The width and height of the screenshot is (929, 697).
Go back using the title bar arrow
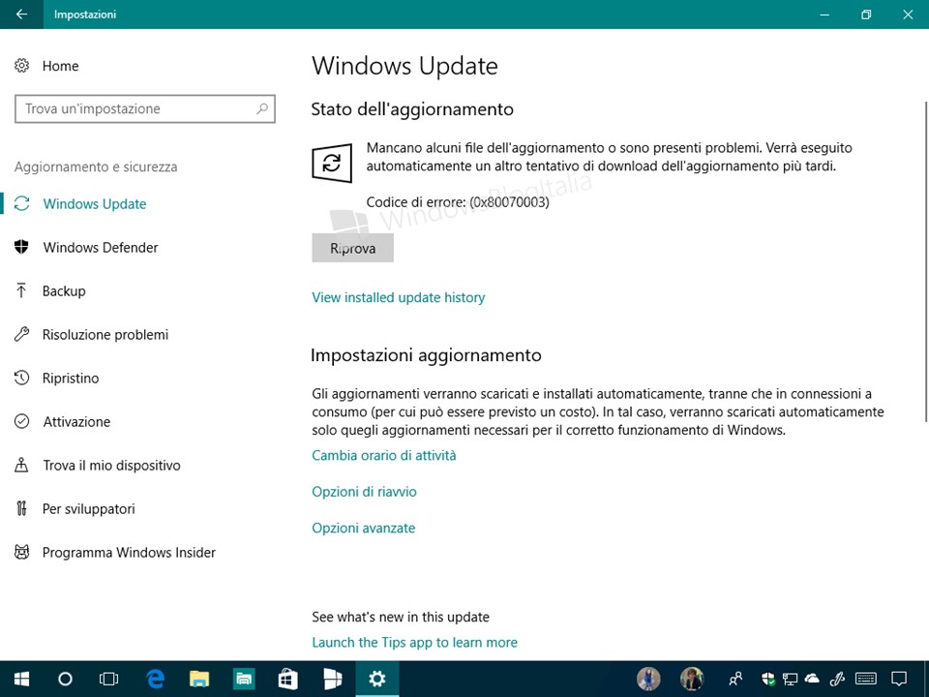click(x=21, y=15)
